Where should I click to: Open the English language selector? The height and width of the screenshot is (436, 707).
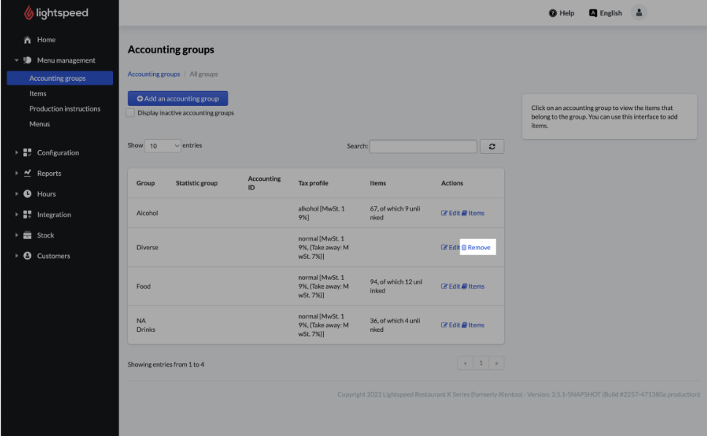(x=606, y=13)
